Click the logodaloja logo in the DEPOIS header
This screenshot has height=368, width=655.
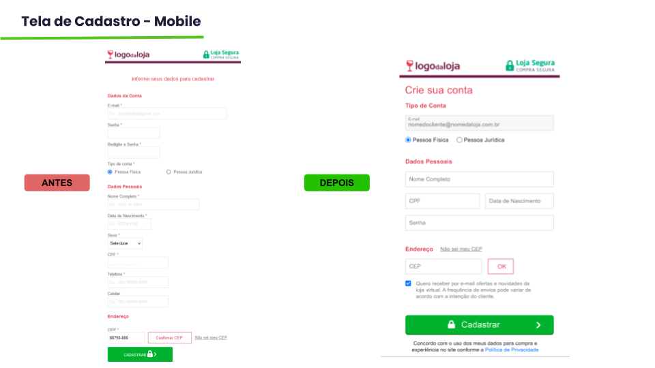433,66
